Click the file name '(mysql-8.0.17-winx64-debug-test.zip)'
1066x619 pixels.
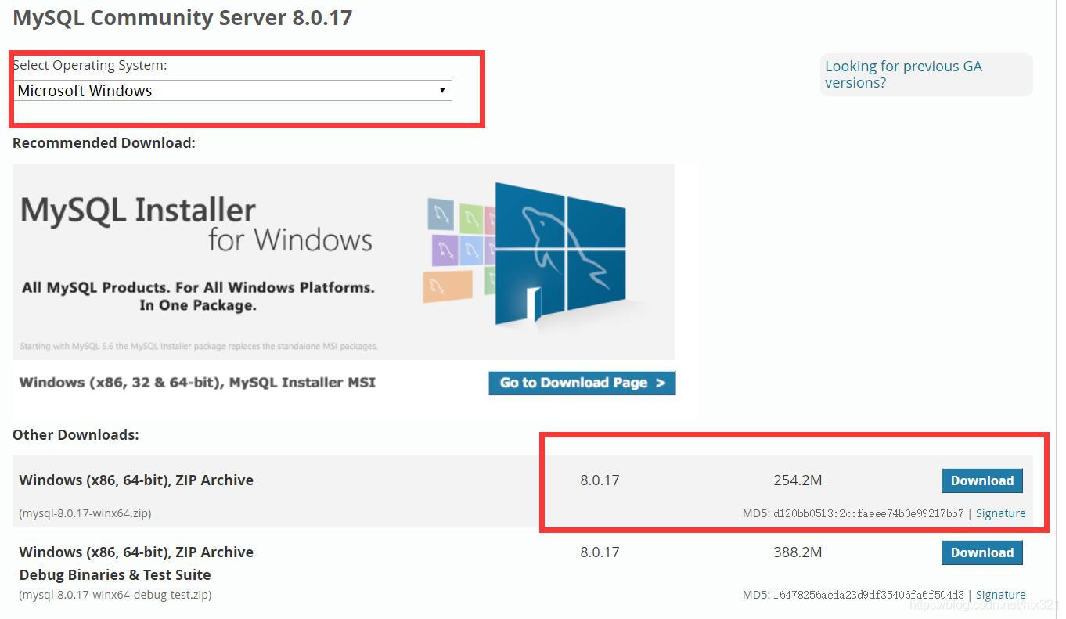pyautogui.click(x=115, y=595)
